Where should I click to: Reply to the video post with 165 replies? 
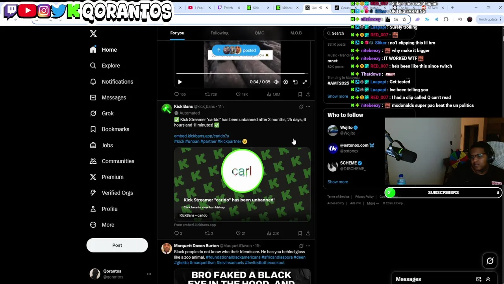click(x=180, y=94)
